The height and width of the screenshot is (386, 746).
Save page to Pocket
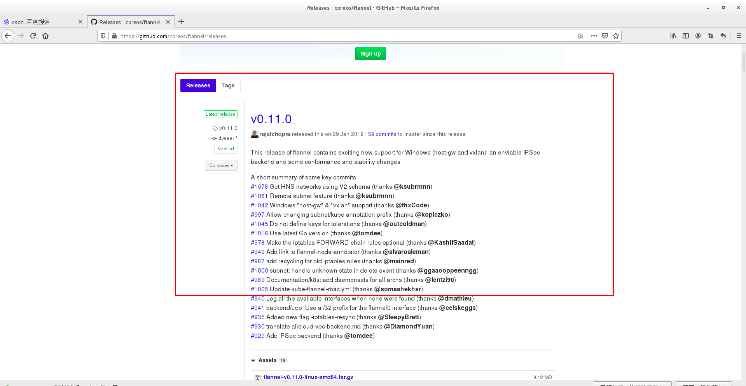pyautogui.click(x=605, y=36)
